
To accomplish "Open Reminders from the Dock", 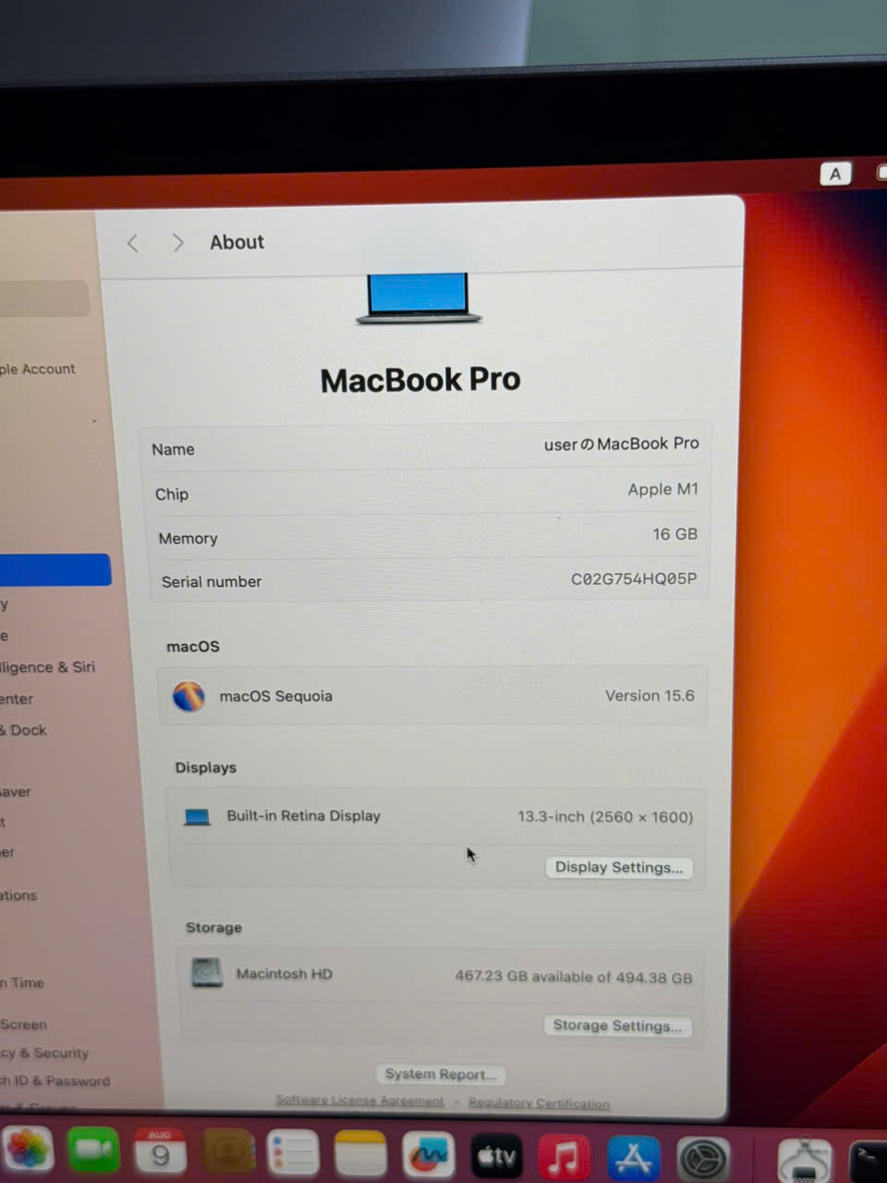I will (x=294, y=1153).
